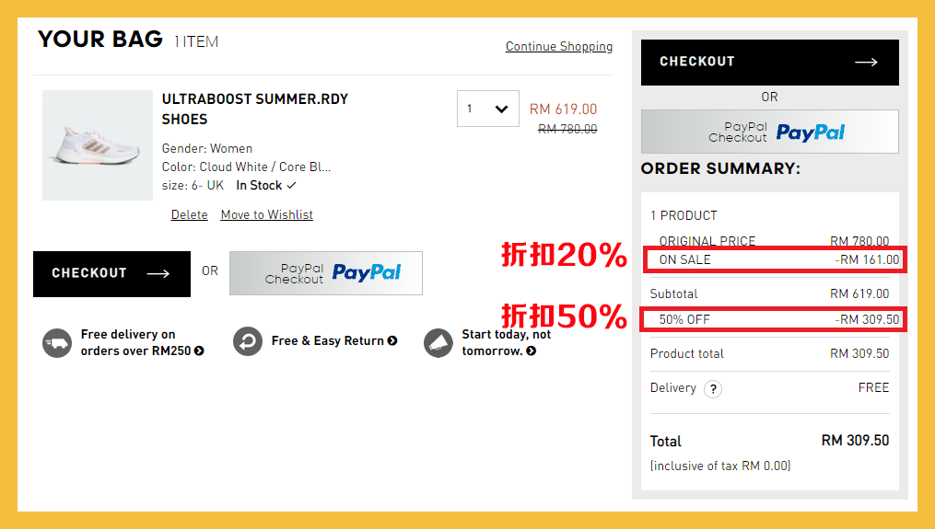Image resolution: width=935 pixels, height=529 pixels.
Task: Click the PayPal logo in the sidebar
Action: click(x=810, y=132)
